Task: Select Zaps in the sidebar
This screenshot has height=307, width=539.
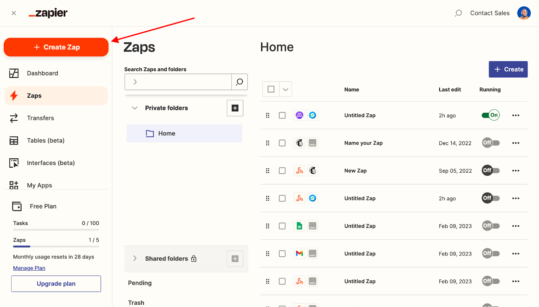Action: tap(56, 96)
